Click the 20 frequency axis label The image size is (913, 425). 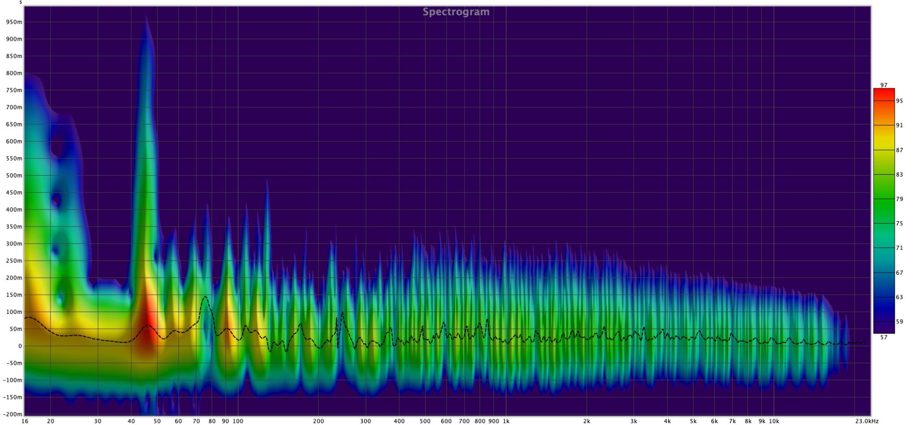(x=50, y=421)
